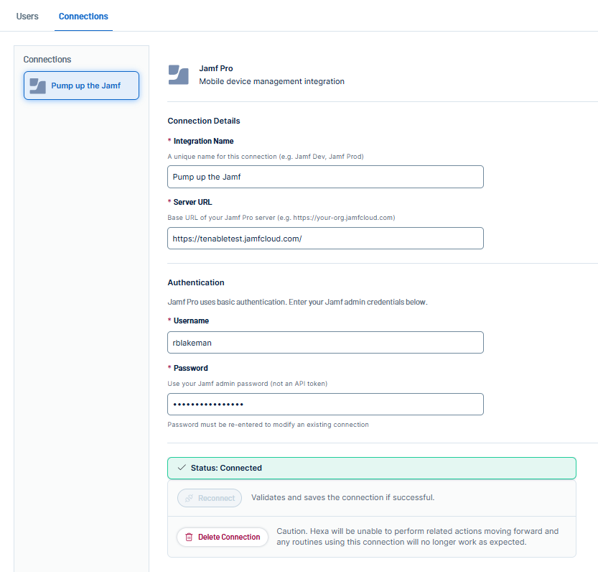This screenshot has height=572, width=598.
Task: Click the Password input field
Action: (325, 404)
